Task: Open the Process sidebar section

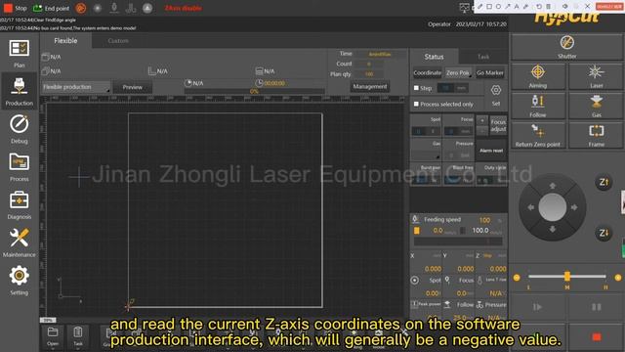Action: click(20, 167)
